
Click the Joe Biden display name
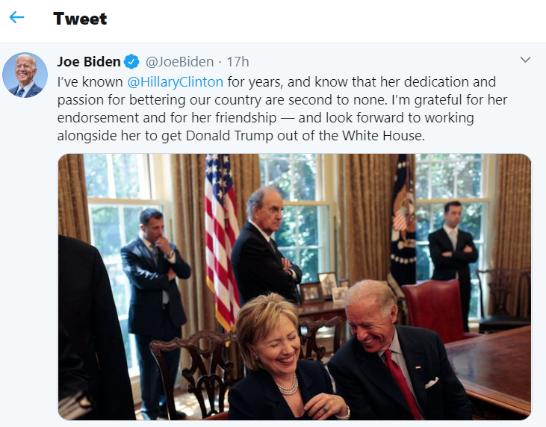(89, 61)
